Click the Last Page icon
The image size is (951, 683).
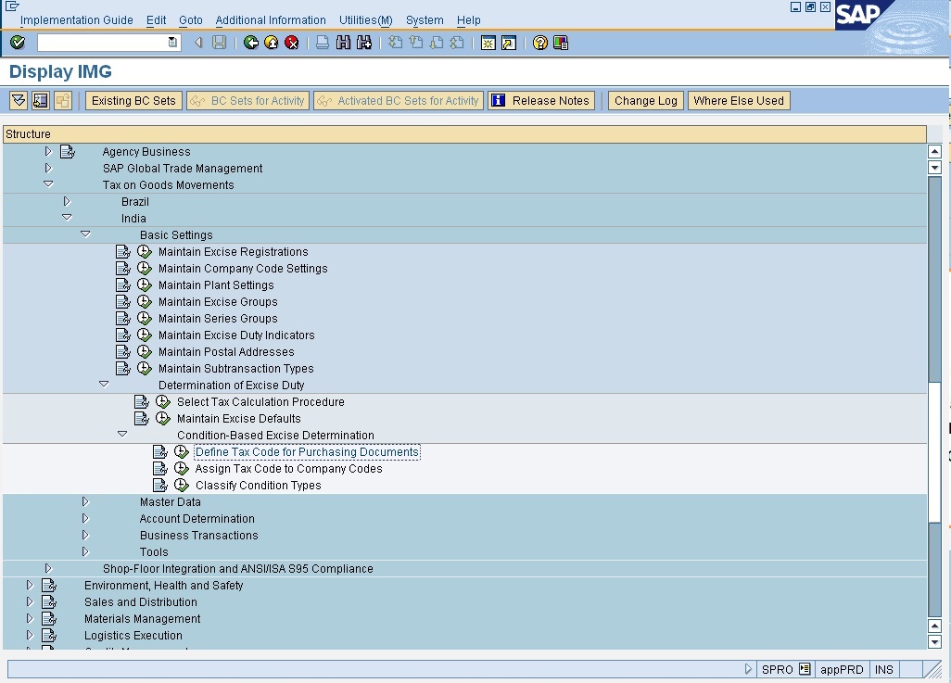click(457, 43)
